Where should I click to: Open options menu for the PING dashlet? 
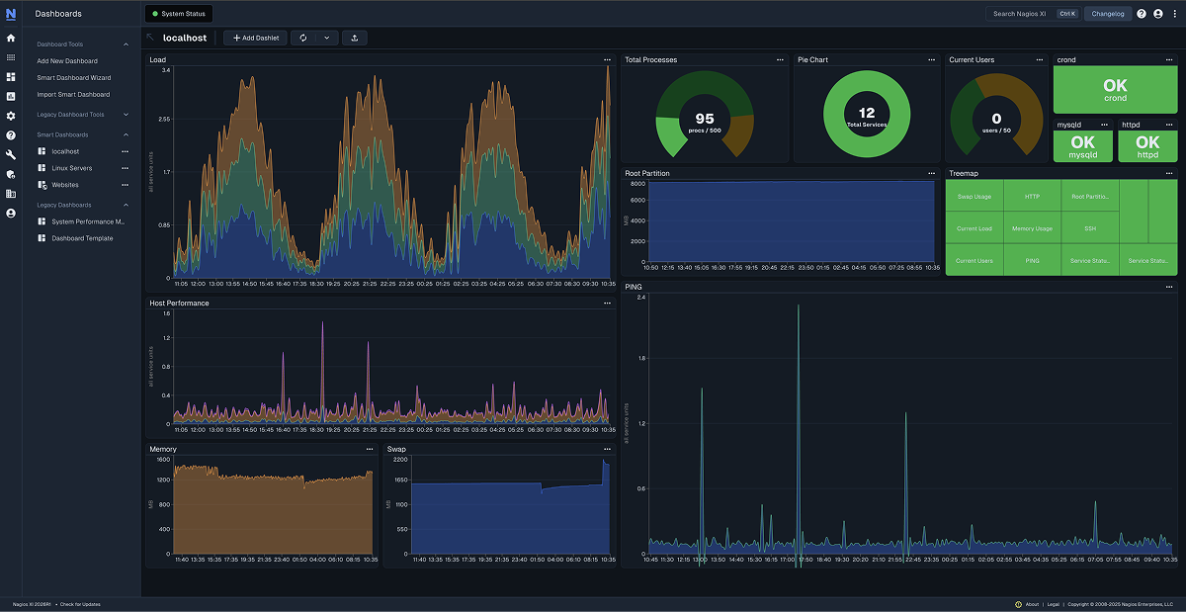pyautogui.click(x=1167, y=287)
